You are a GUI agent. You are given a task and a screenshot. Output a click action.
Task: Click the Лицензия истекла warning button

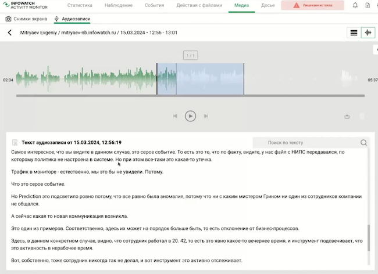pos(312,5)
